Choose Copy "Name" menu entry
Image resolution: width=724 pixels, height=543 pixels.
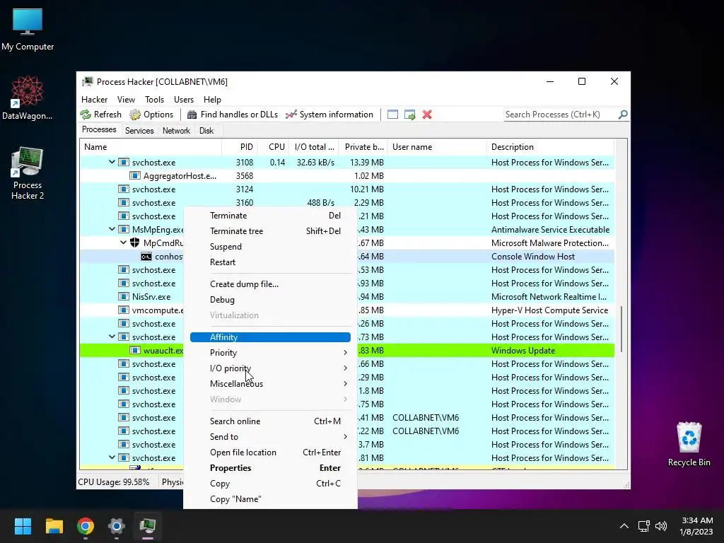pyautogui.click(x=270, y=499)
